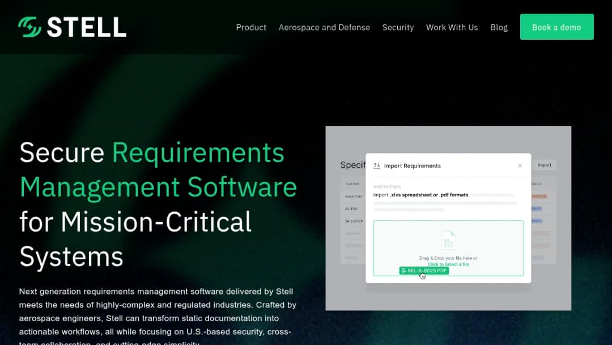Screen dimensions: 612x345
Task: Click the 'Import .xlsx spreadsheet or .pdf formats' instruction
Action: [x=421, y=195]
